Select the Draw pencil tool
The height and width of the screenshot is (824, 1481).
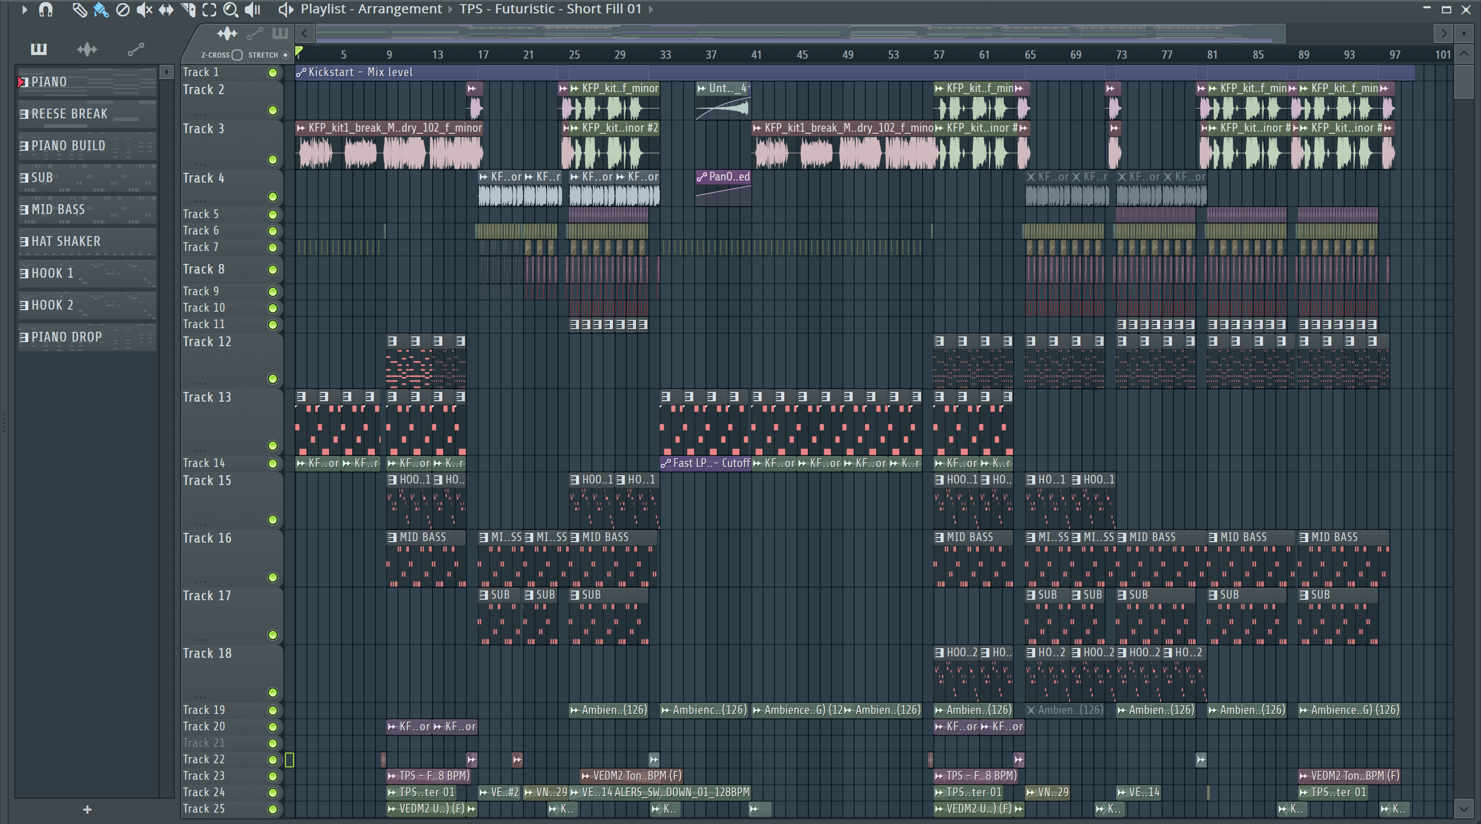79,10
